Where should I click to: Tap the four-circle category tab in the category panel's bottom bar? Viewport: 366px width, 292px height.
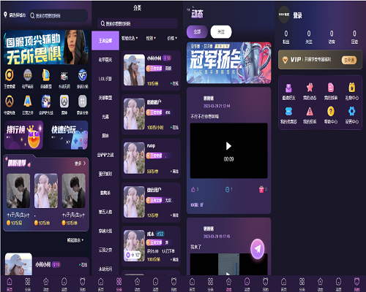point(119,284)
